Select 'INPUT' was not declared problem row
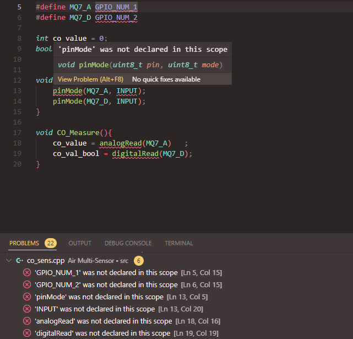 coord(176,309)
